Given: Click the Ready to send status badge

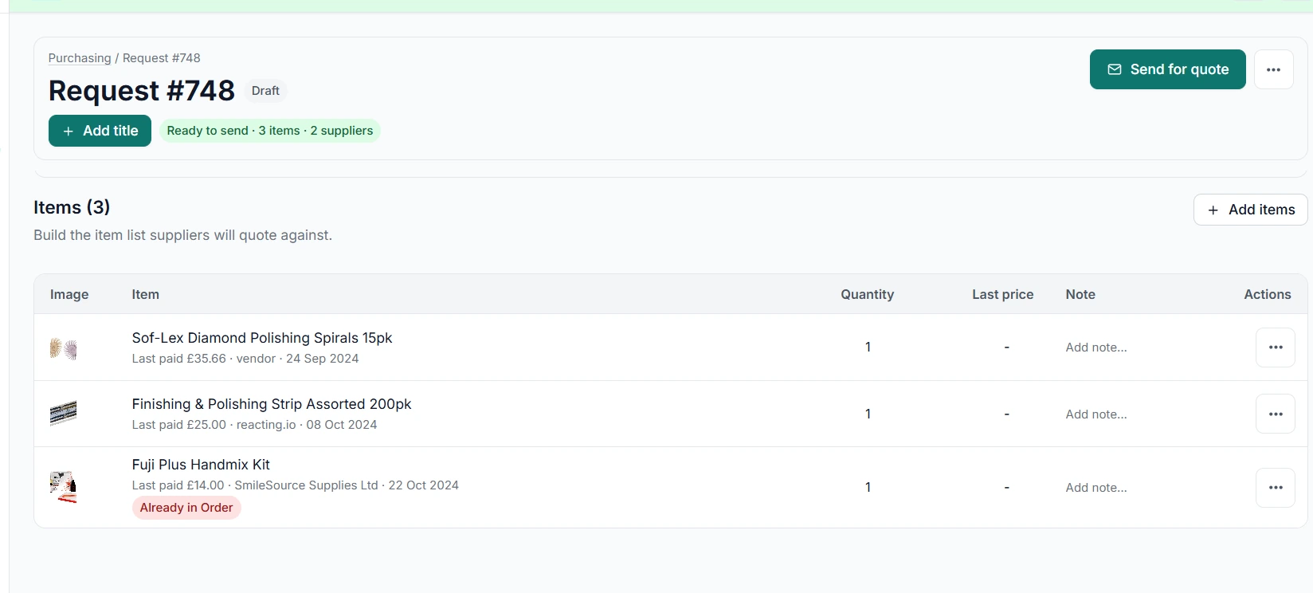Looking at the screenshot, I should (x=270, y=131).
